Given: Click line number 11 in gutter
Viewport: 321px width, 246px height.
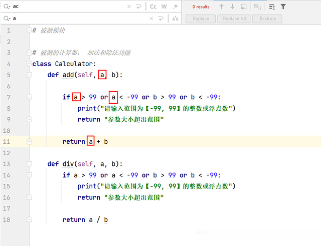Looking at the screenshot, I should coord(7,141).
